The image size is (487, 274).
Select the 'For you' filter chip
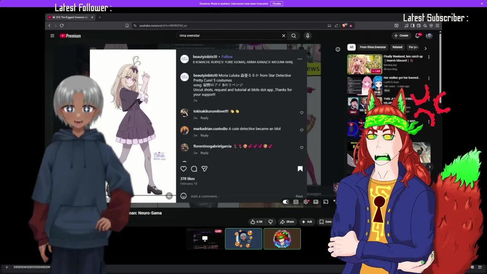[x=414, y=47]
